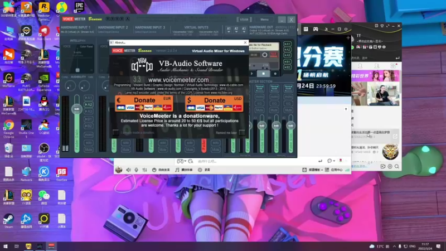Expand the A1 hardware out device dropdown
This screenshot has height=251, width=446.
click(x=229, y=30)
